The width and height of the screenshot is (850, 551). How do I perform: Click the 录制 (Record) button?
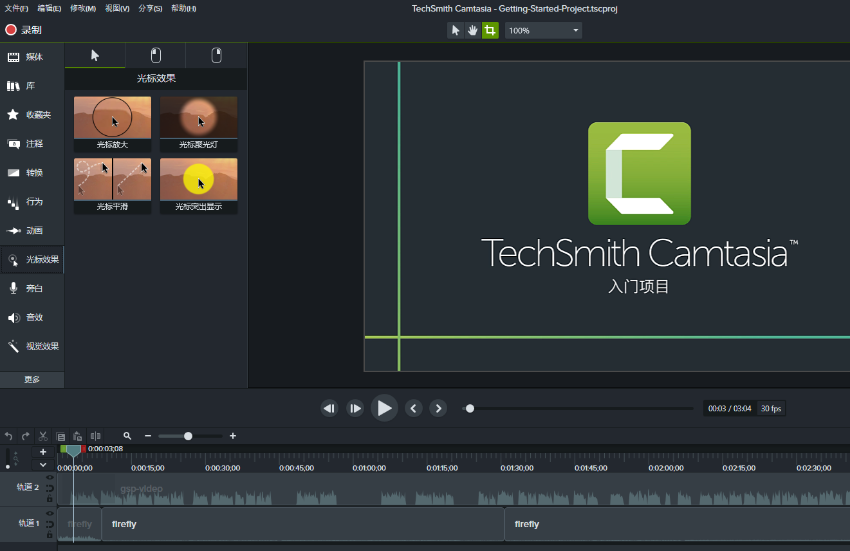click(x=23, y=30)
